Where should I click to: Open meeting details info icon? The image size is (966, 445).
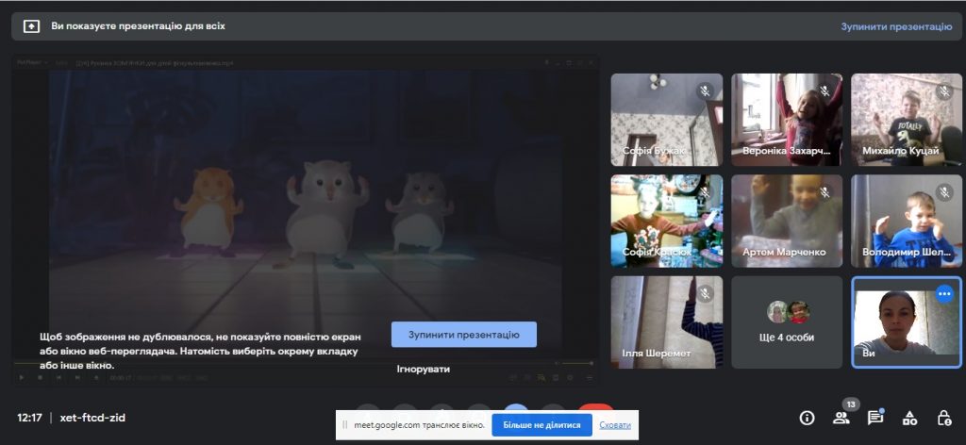coord(807,418)
